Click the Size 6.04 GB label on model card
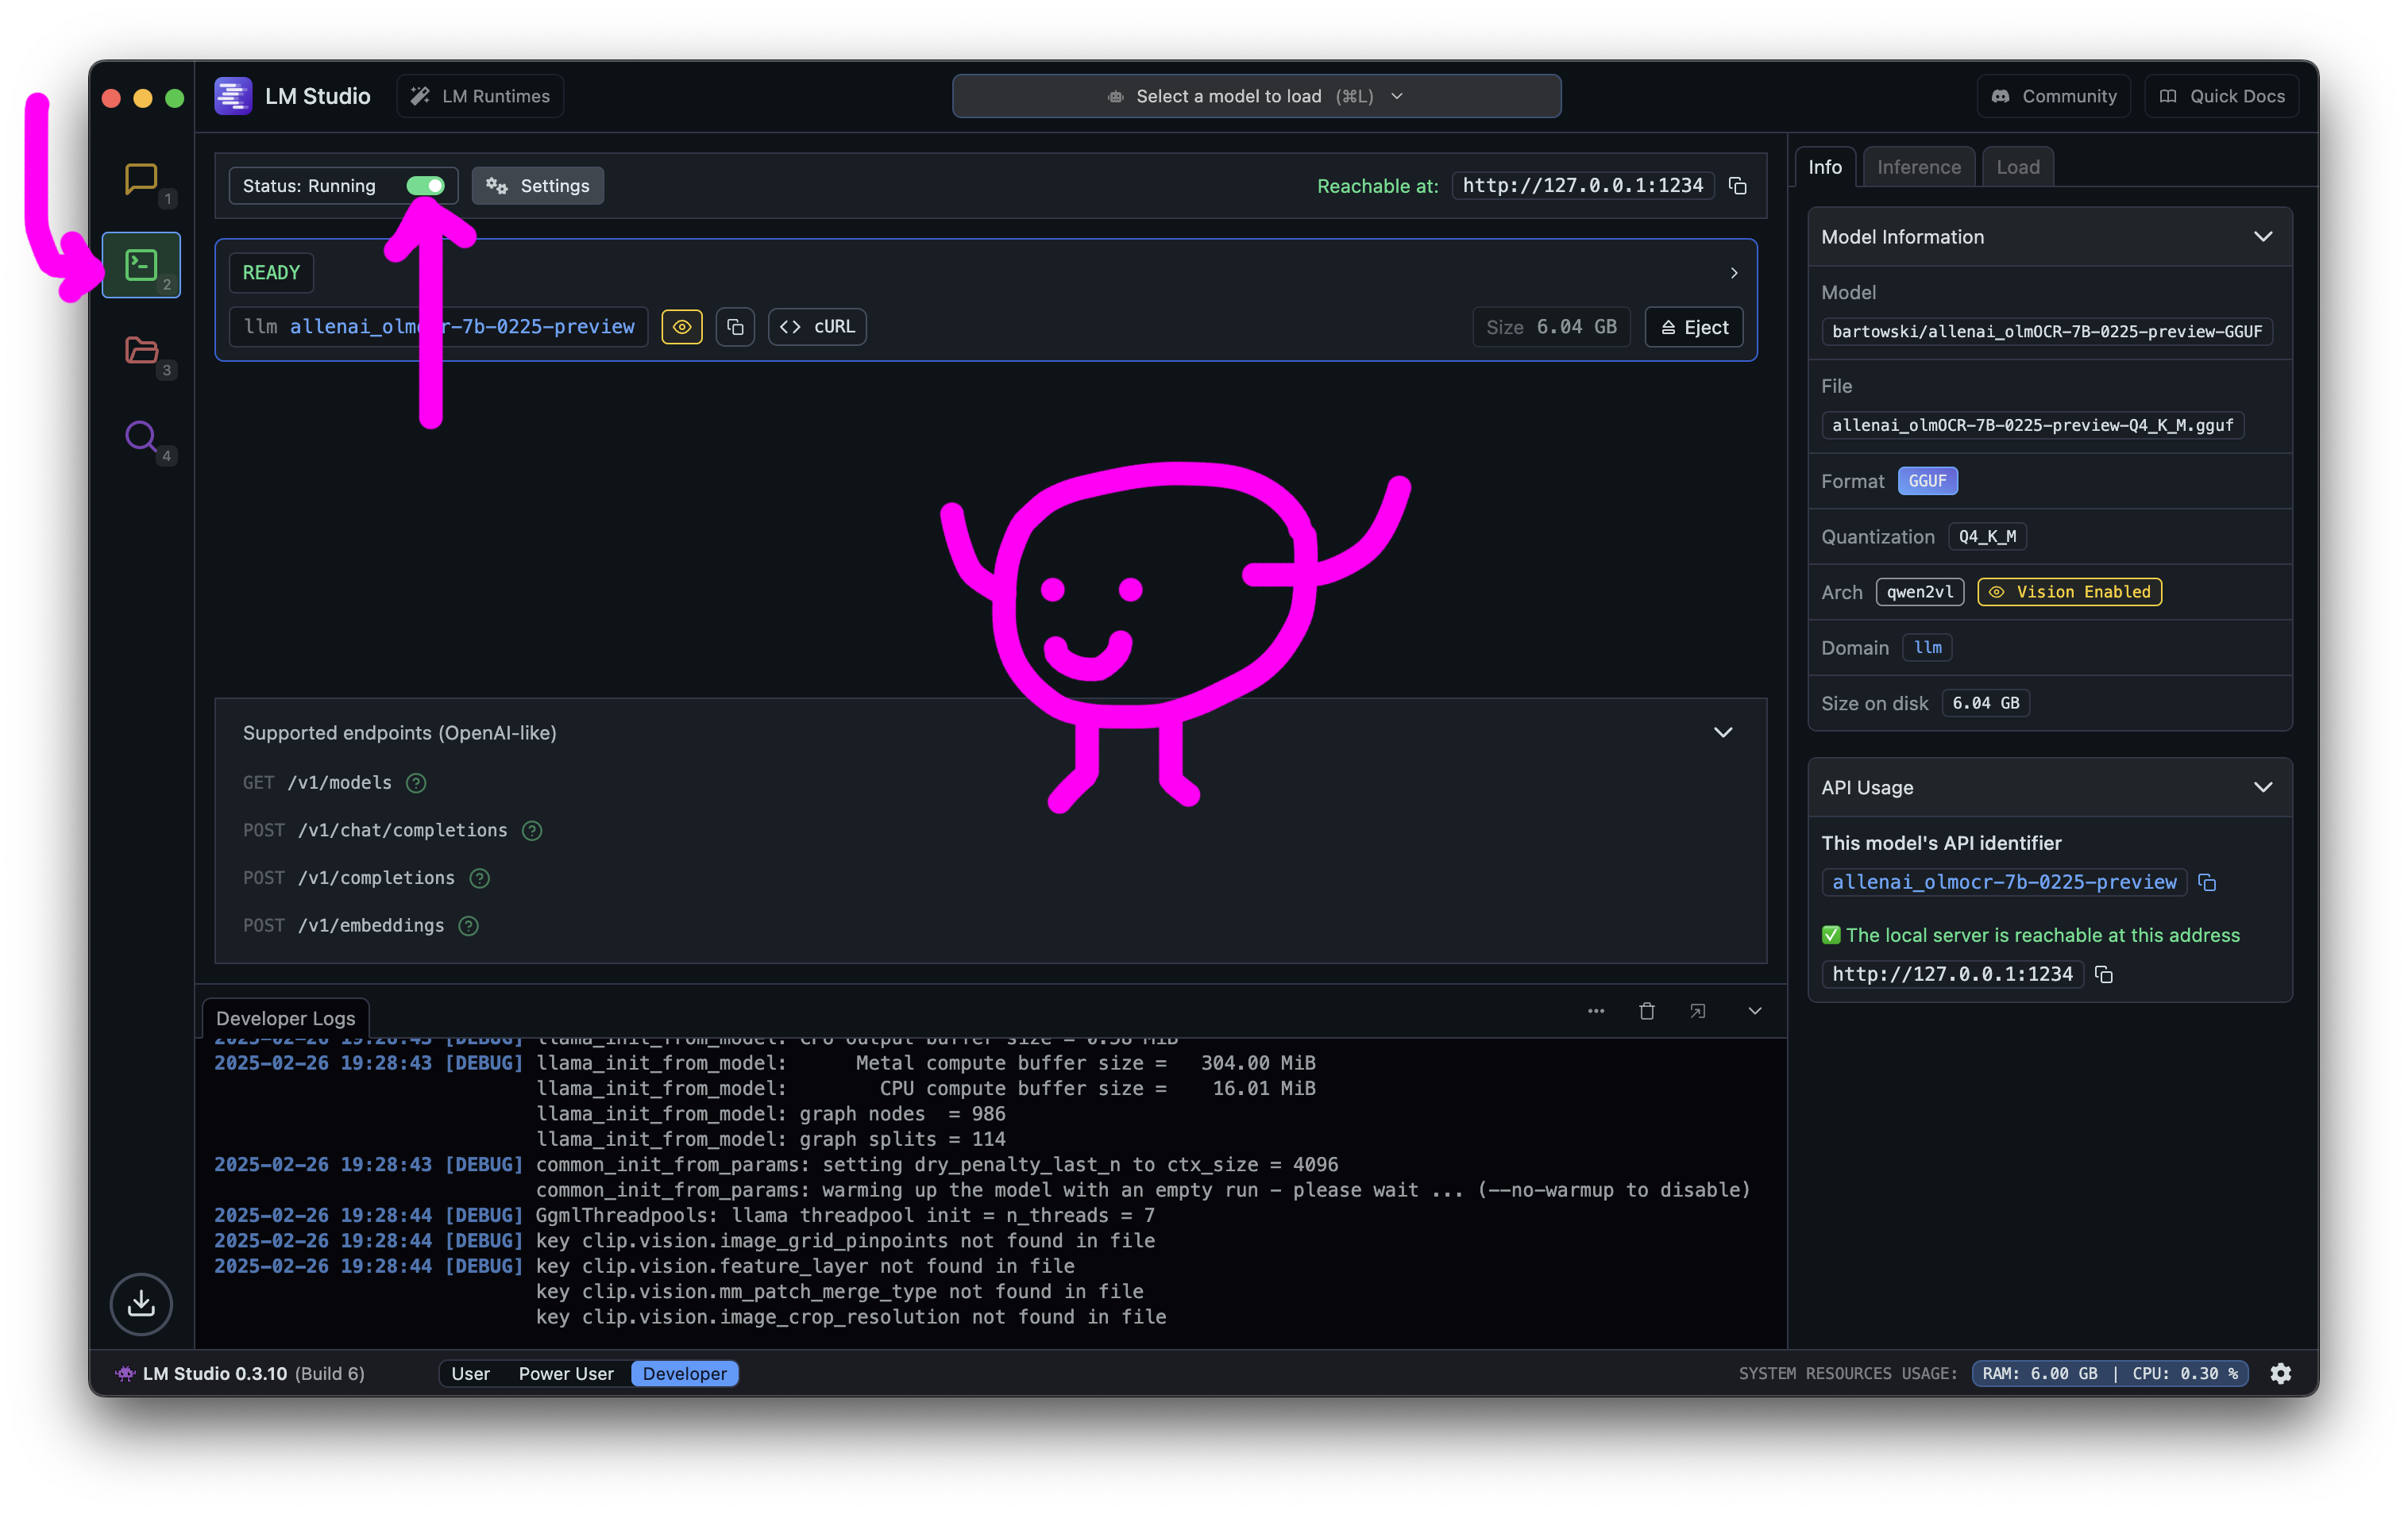2408x1514 pixels. 1551,327
